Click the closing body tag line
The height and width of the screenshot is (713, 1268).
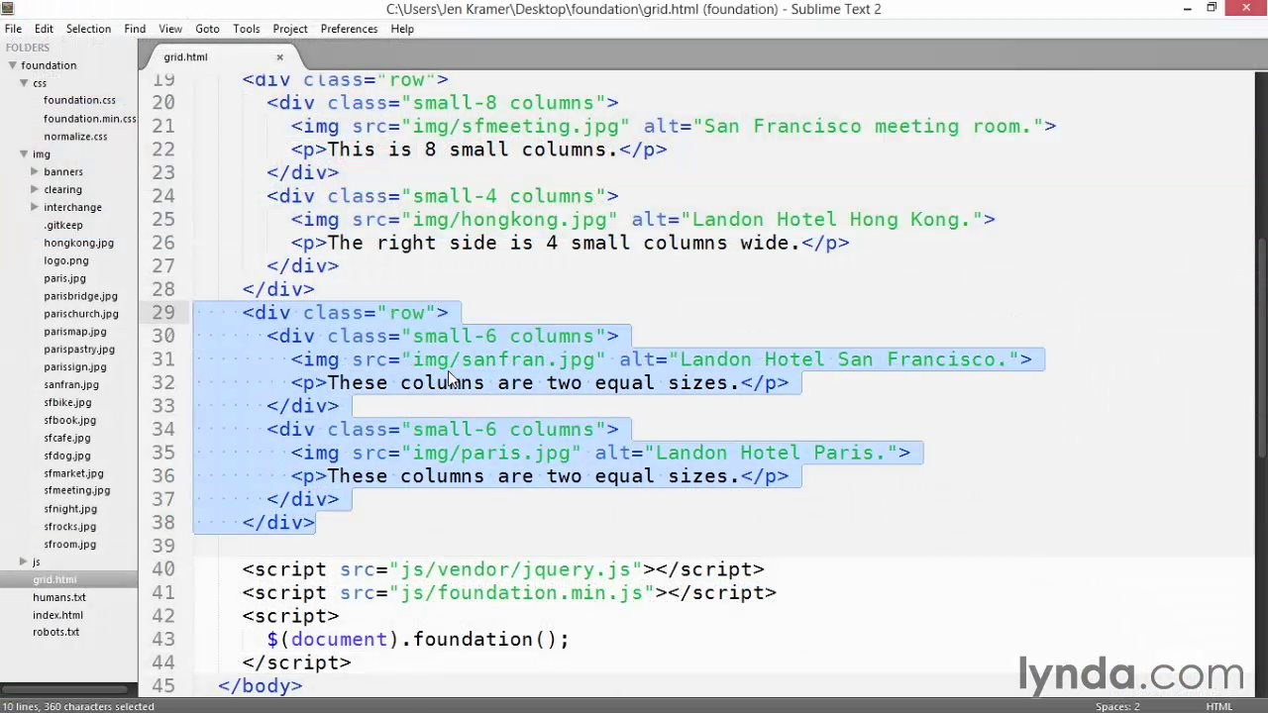[x=261, y=686]
